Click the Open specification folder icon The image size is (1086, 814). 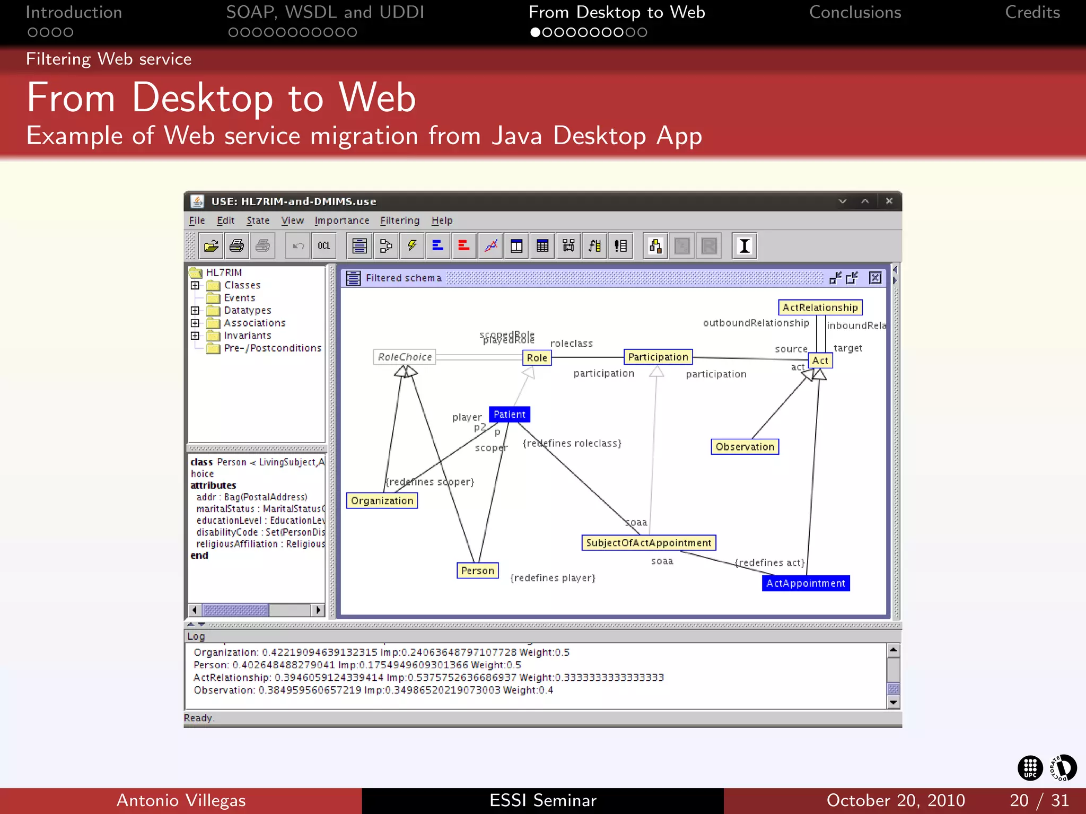pyautogui.click(x=211, y=246)
